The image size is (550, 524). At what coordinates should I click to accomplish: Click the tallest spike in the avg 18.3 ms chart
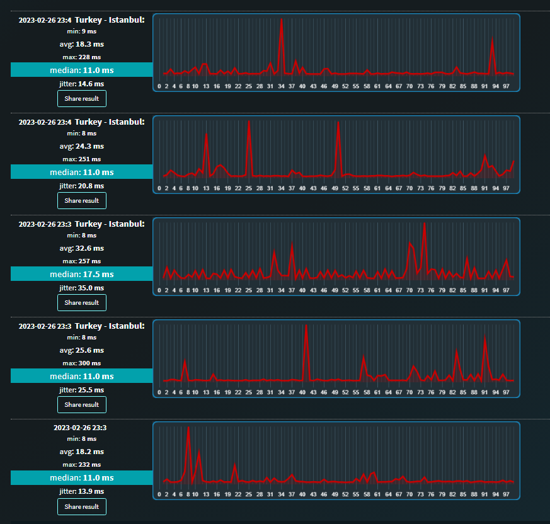[x=282, y=21]
